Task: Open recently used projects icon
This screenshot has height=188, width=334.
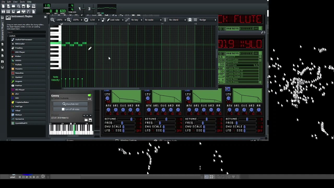Action: (x=19, y=6)
